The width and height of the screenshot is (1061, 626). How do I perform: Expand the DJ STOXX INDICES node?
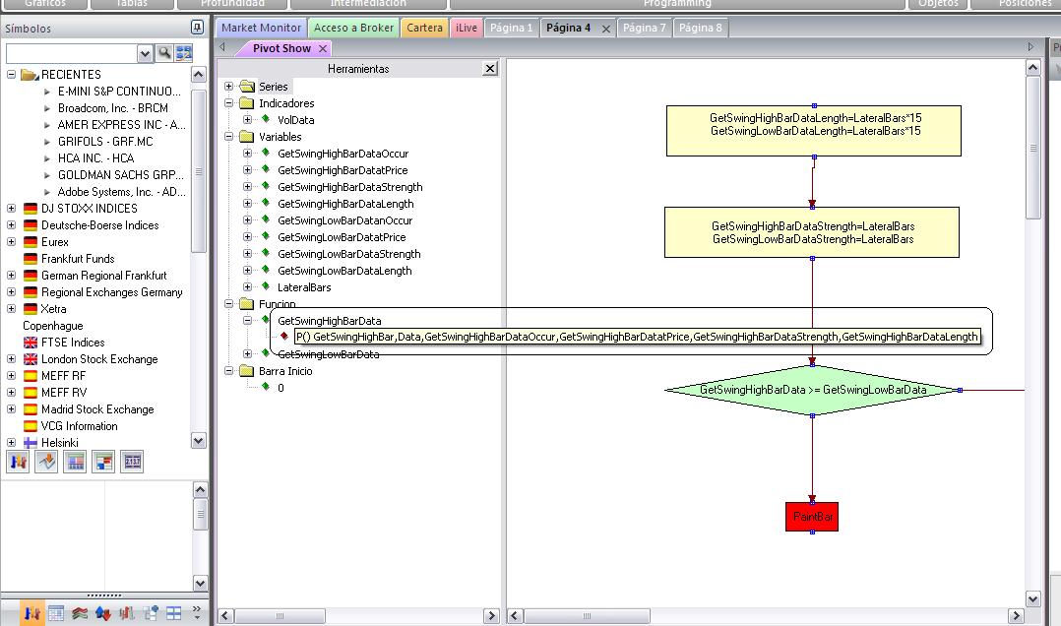tap(12, 209)
